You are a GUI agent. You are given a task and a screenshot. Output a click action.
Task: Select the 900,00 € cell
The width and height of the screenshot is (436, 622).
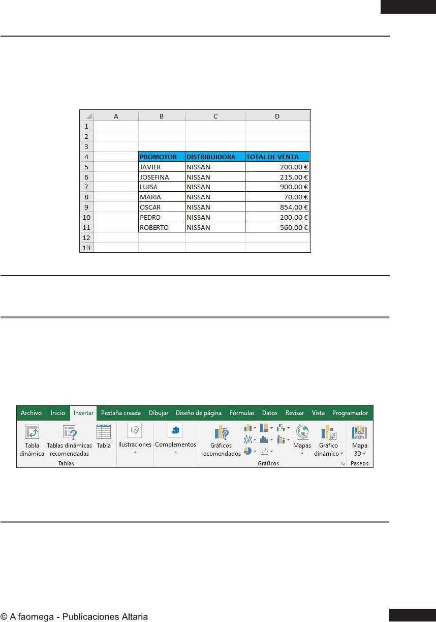coord(277,187)
